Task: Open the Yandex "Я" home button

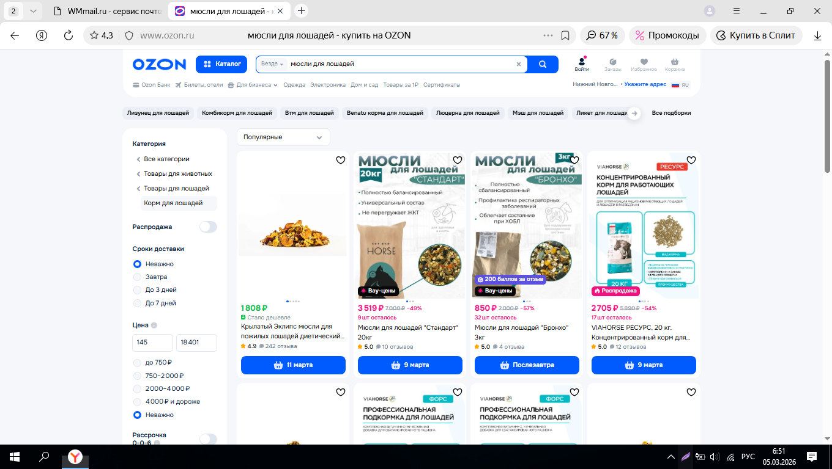Action: 42,35
